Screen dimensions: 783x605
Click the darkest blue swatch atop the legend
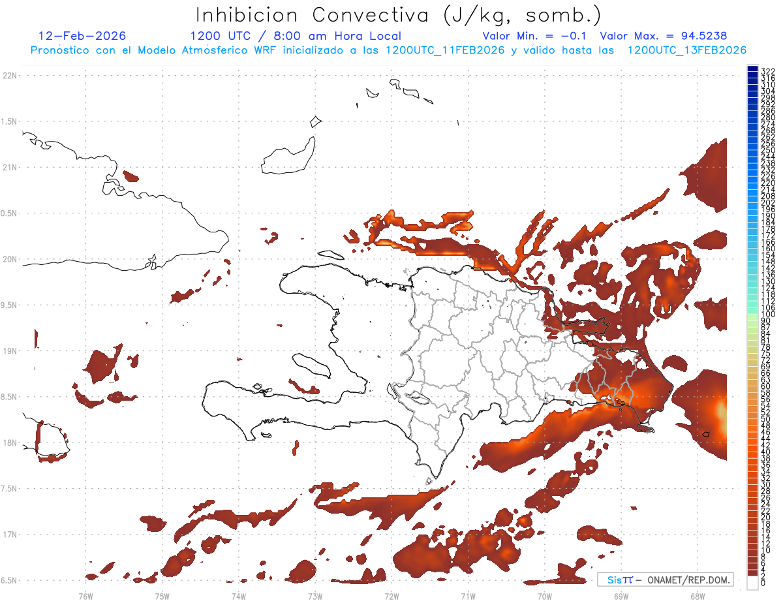coord(752,69)
